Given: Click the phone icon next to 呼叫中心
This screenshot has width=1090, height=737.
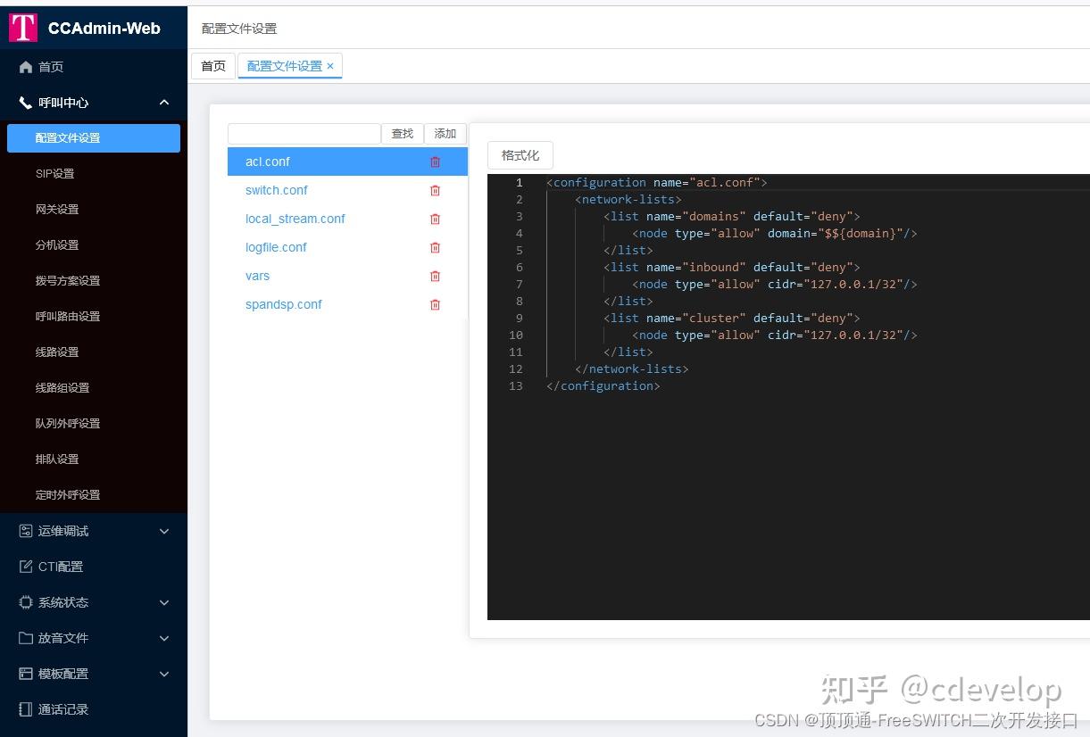Looking at the screenshot, I should coord(25,102).
